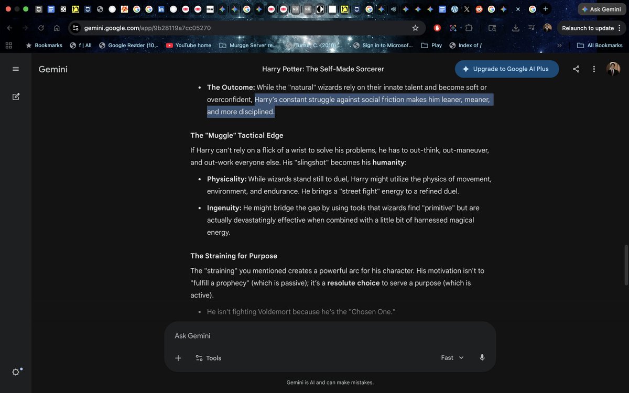The image size is (629, 393).
Task: Open a new browser tab
Action: pyautogui.click(x=546, y=9)
